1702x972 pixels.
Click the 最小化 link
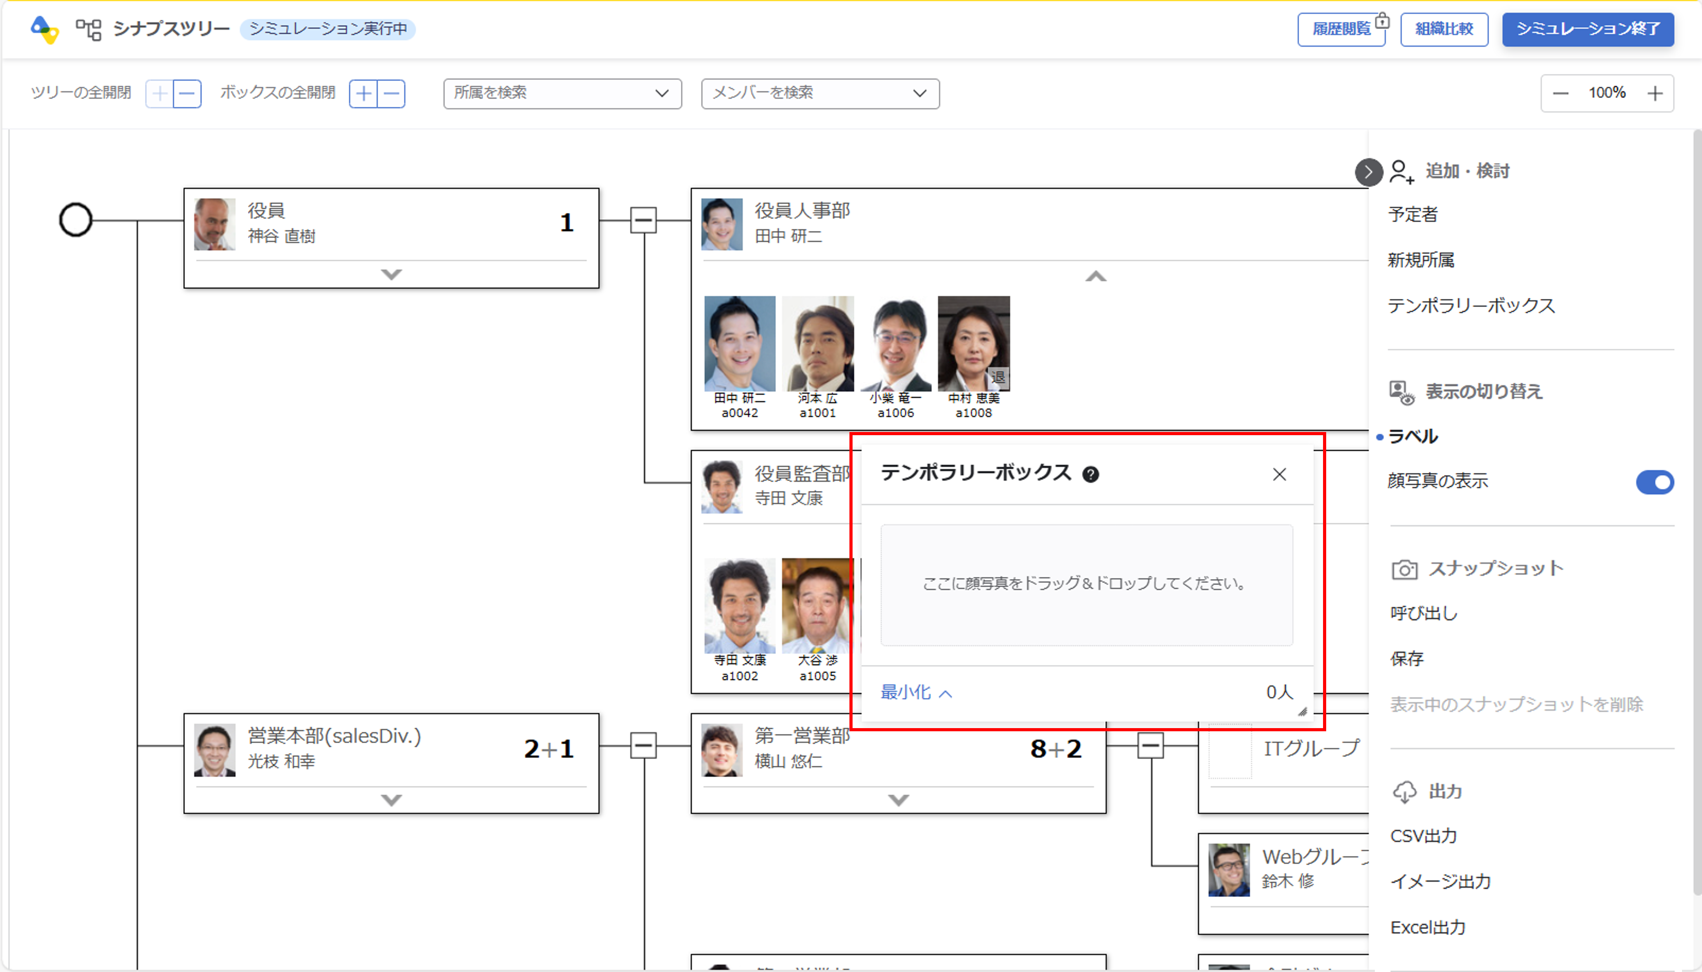pyautogui.click(x=916, y=692)
